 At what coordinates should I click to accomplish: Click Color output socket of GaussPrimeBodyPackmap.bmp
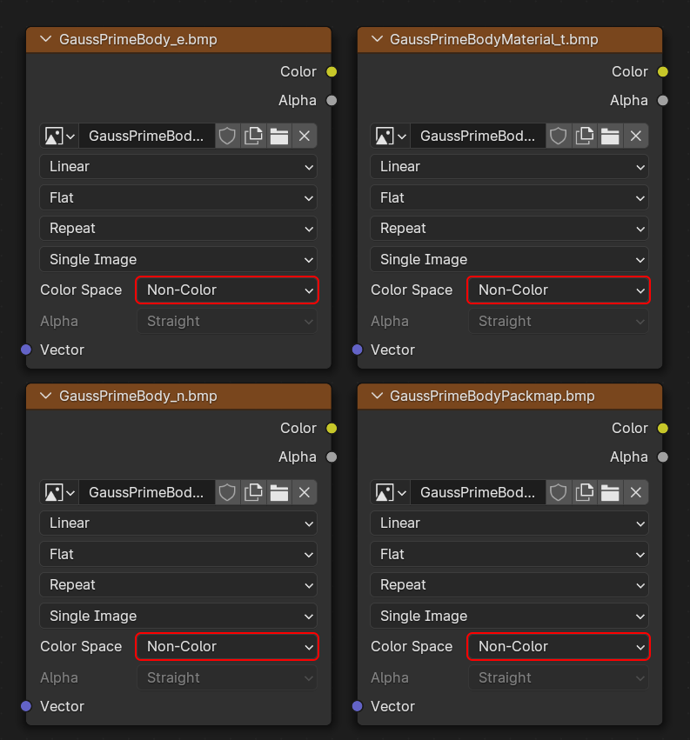point(663,428)
